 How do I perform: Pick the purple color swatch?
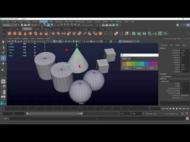[x=151, y=64]
